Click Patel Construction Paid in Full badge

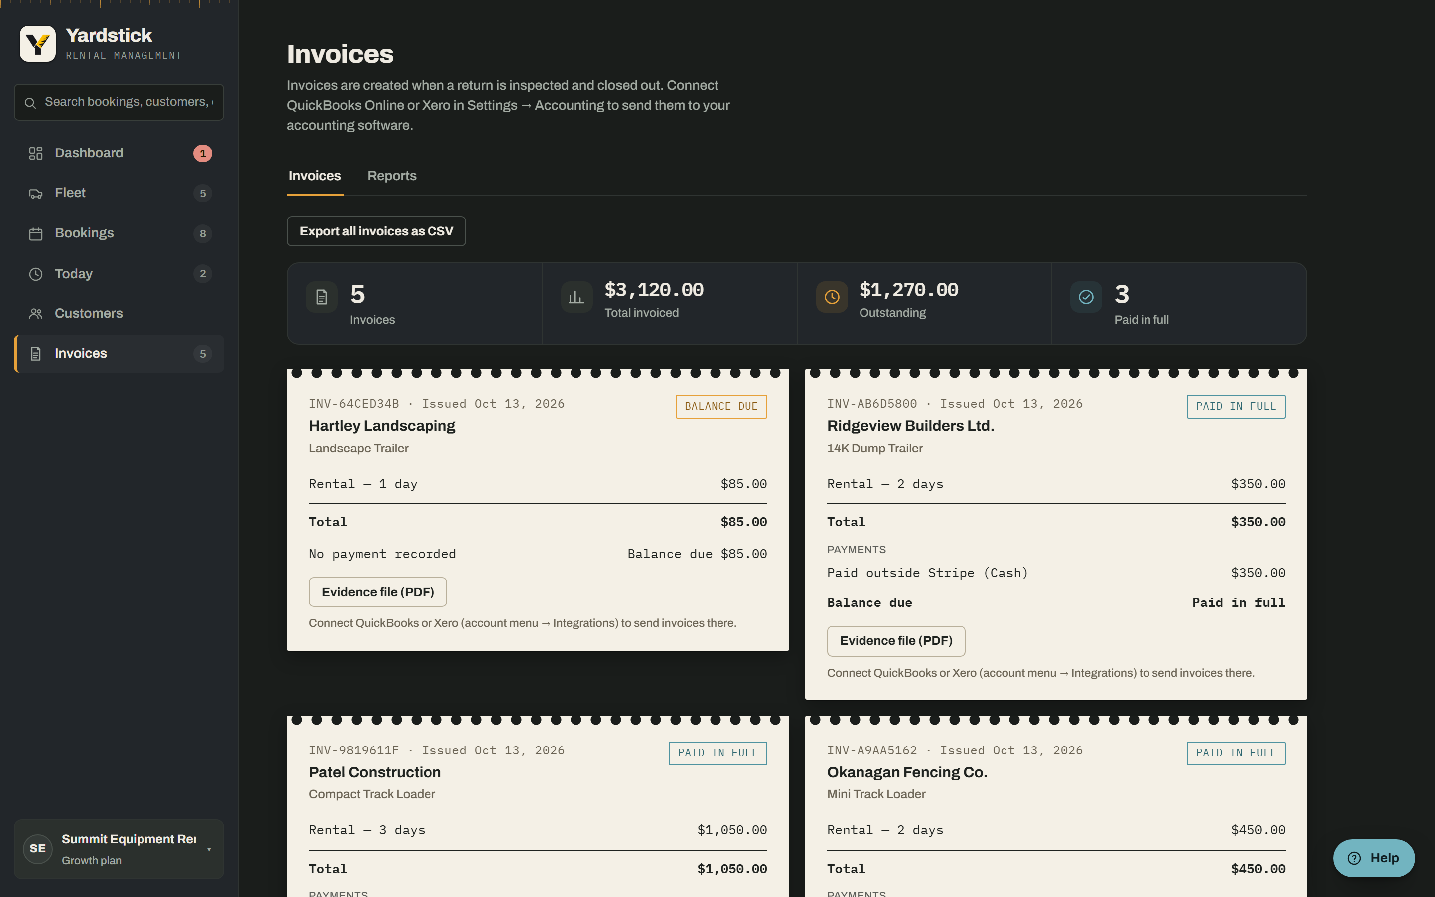[717, 753]
